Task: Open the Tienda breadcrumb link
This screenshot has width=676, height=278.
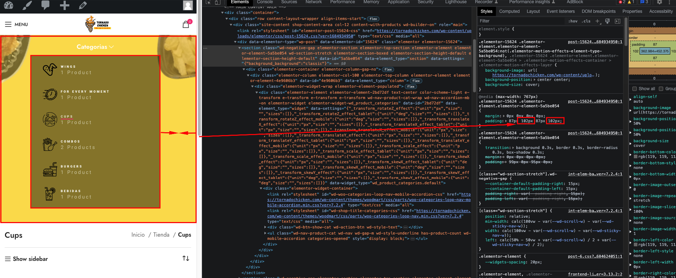Action: point(161,235)
